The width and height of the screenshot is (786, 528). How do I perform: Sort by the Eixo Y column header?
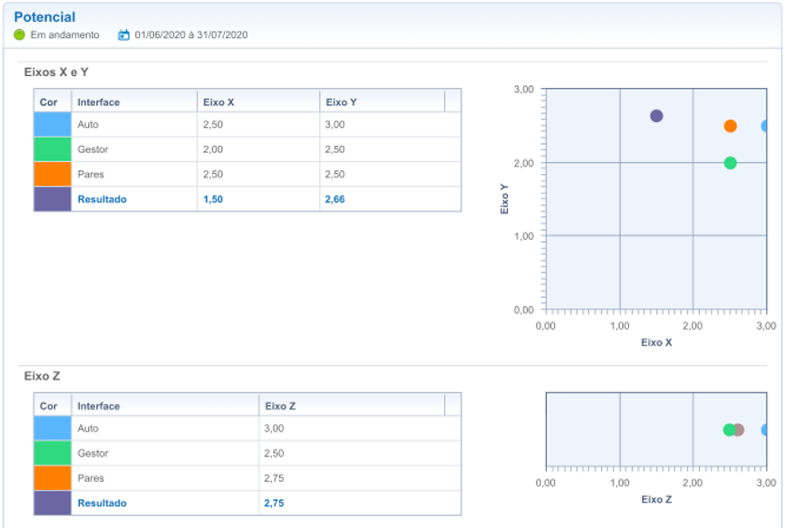381,102
